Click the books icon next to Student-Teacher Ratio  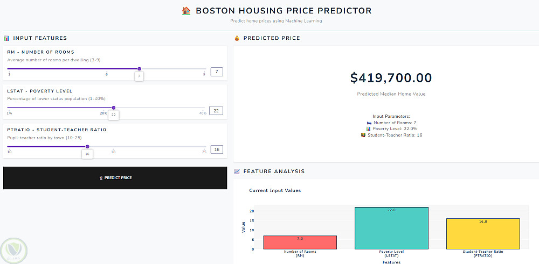(363, 135)
